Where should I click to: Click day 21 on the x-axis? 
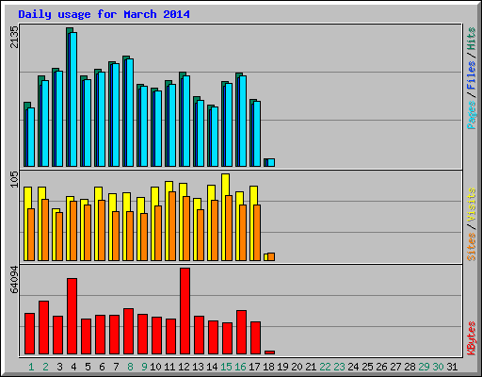311,367
